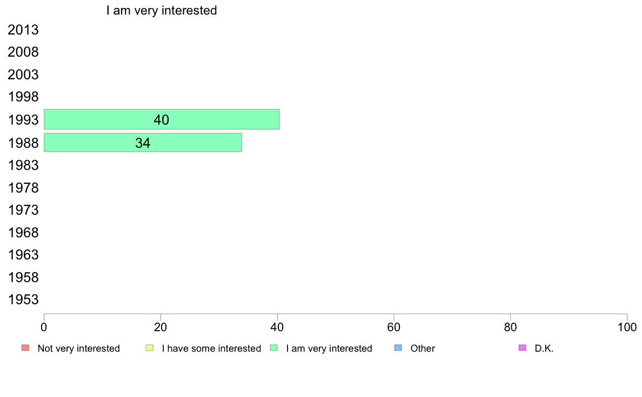
Task: Toggle the Not very interested legend label
Action: (x=78, y=348)
